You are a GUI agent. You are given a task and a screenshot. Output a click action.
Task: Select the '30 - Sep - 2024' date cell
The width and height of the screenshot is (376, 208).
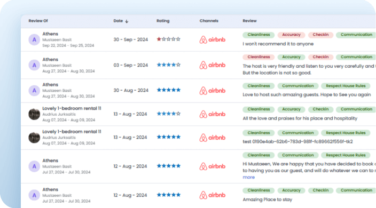131,39
